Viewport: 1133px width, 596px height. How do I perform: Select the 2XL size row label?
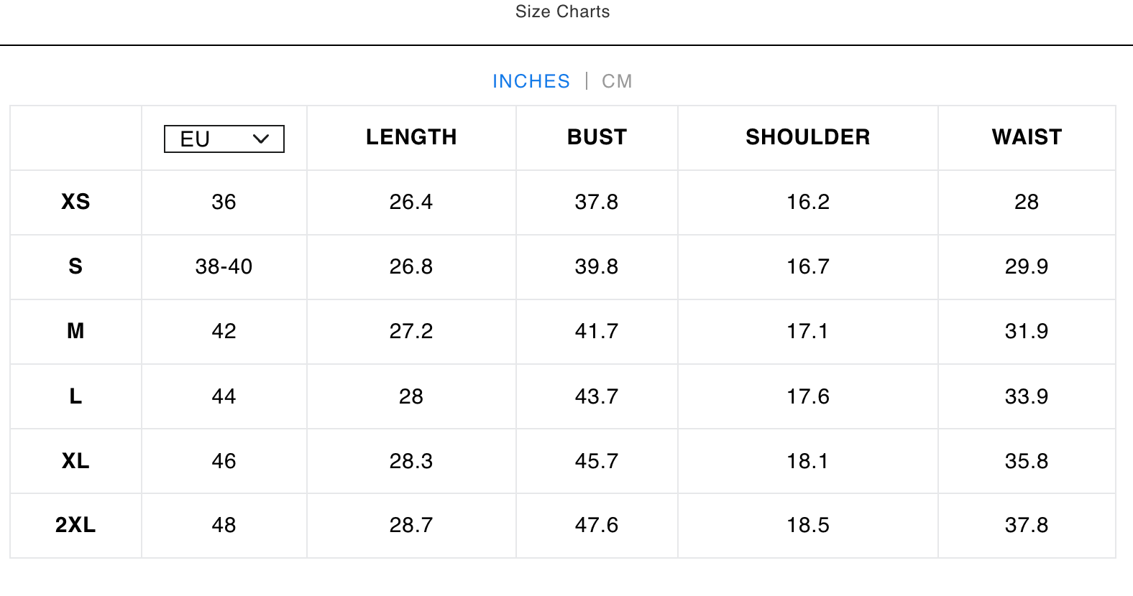tap(75, 525)
